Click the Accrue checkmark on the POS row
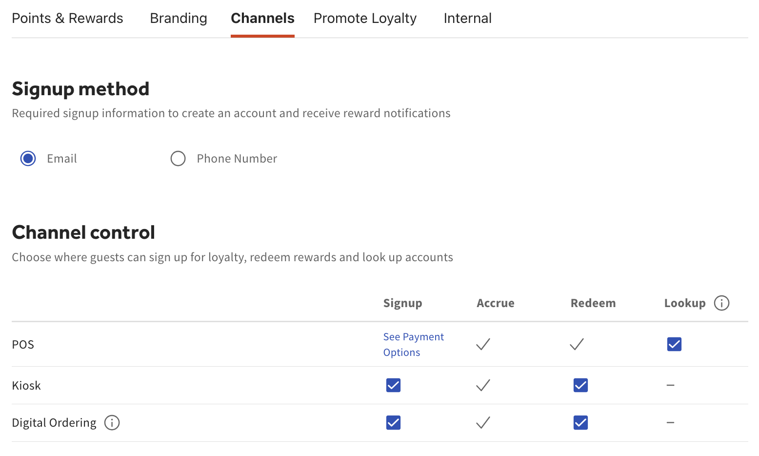This screenshot has height=456, width=759. pyautogui.click(x=482, y=344)
